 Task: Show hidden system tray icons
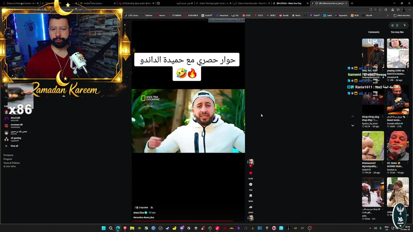point(370,228)
